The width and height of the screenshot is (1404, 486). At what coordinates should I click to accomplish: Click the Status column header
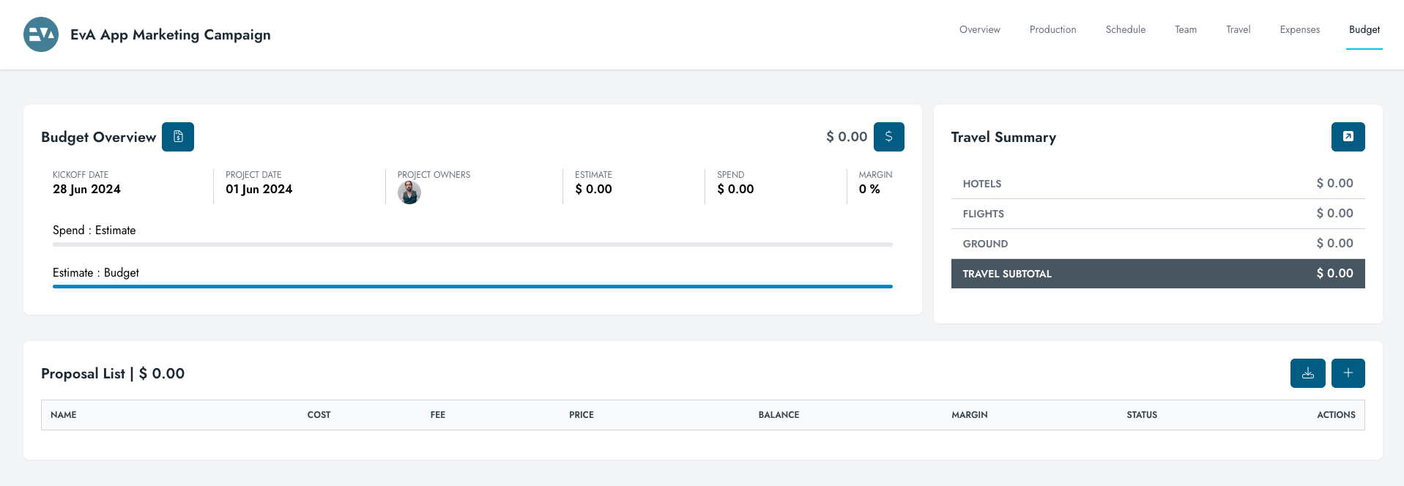pyautogui.click(x=1141, y=415)
